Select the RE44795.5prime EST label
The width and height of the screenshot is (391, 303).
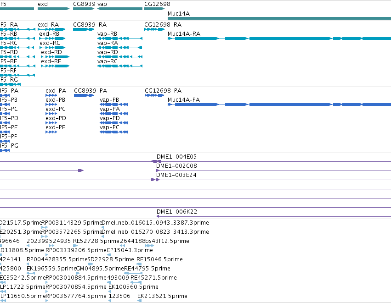pyautogui.click(x=147, y=269)
